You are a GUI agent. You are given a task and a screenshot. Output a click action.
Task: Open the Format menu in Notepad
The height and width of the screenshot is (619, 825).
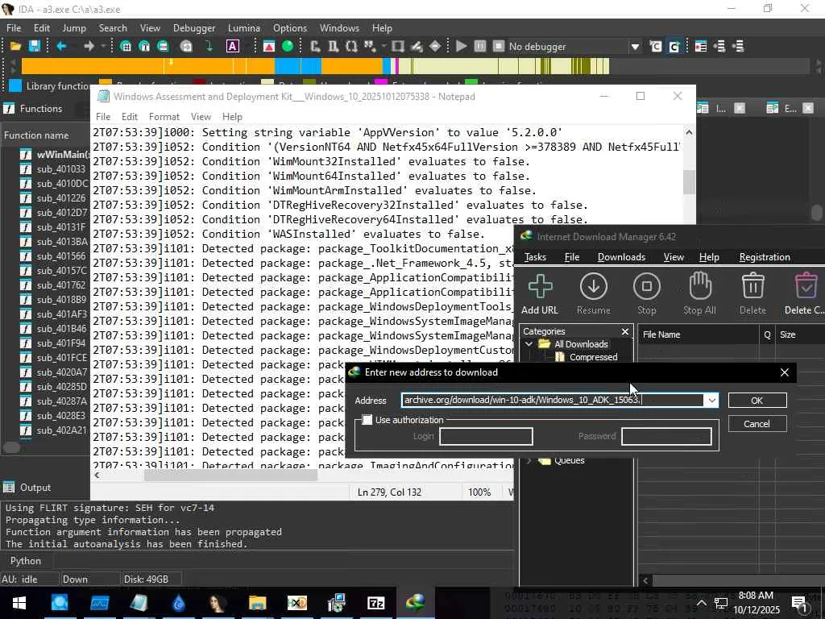164,117
